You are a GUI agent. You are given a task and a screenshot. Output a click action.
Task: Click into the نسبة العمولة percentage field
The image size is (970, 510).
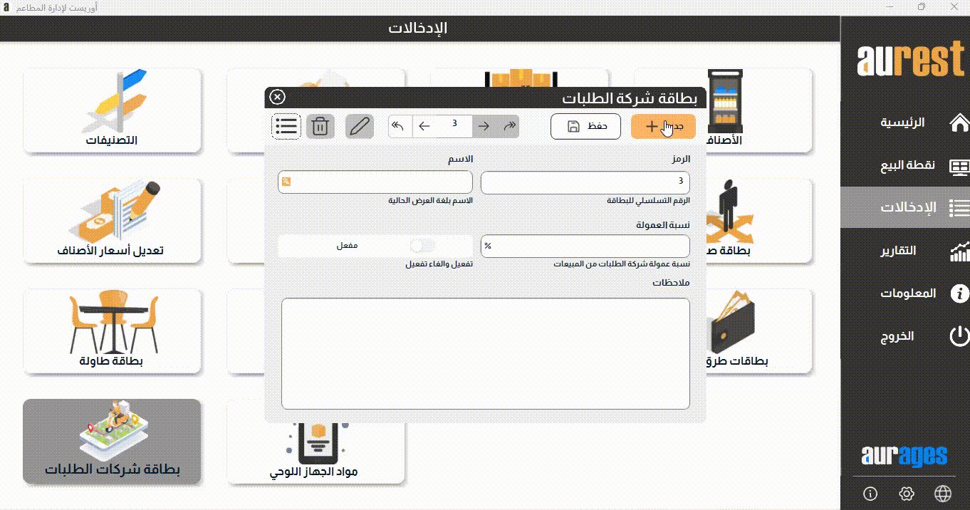(x=585, y=246)
